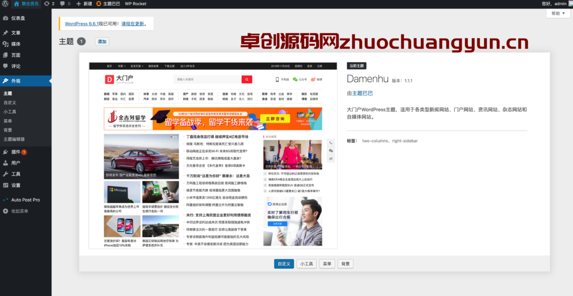Click the Damenhu theme screenshot thumbnail
Viewport: 573px width, 296px height.
213,156
